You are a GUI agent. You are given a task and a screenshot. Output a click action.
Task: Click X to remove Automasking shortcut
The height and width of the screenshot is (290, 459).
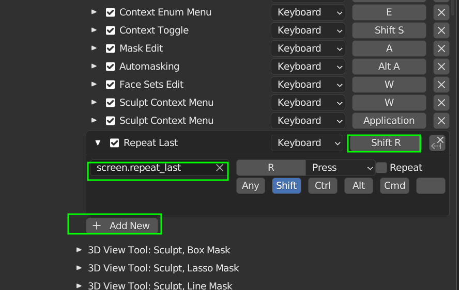pyautogui.click(x=441, y=67)
